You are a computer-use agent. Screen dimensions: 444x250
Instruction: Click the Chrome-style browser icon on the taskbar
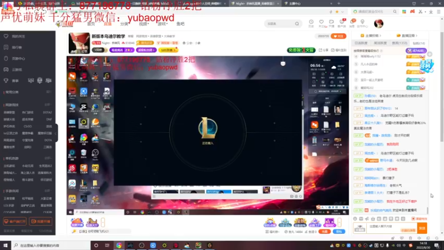(119, 246)
